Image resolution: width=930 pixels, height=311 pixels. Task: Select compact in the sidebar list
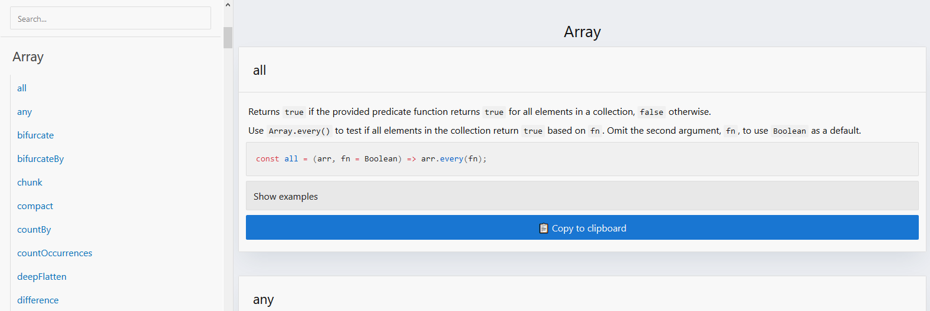pos(35,206)
